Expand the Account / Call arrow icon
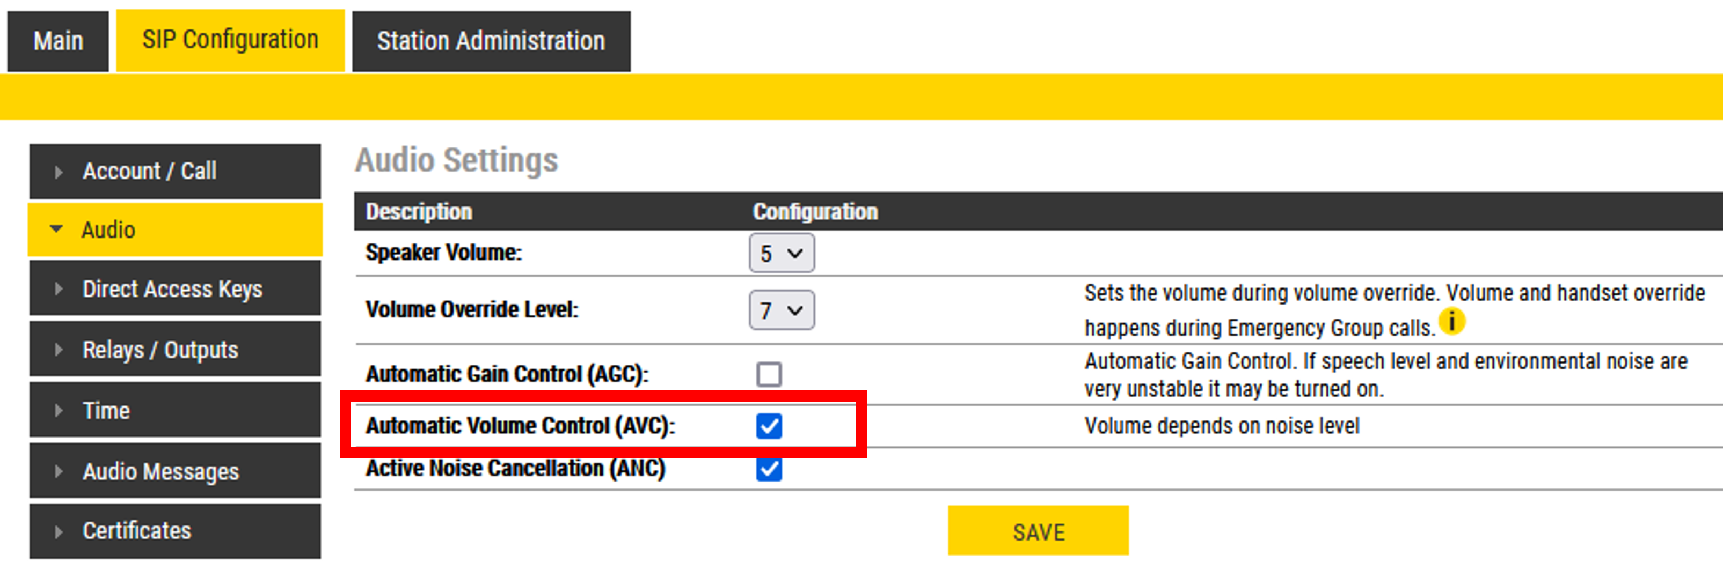Viewport: 1723px width, 570px height. 59,173
